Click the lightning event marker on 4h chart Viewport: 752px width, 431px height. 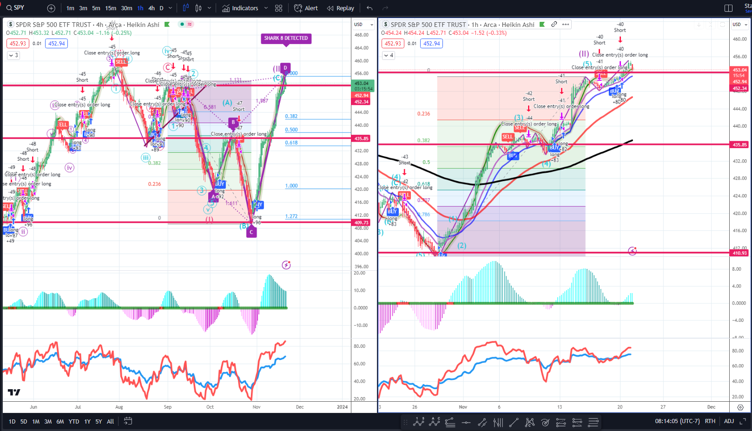tap(286, 265)
